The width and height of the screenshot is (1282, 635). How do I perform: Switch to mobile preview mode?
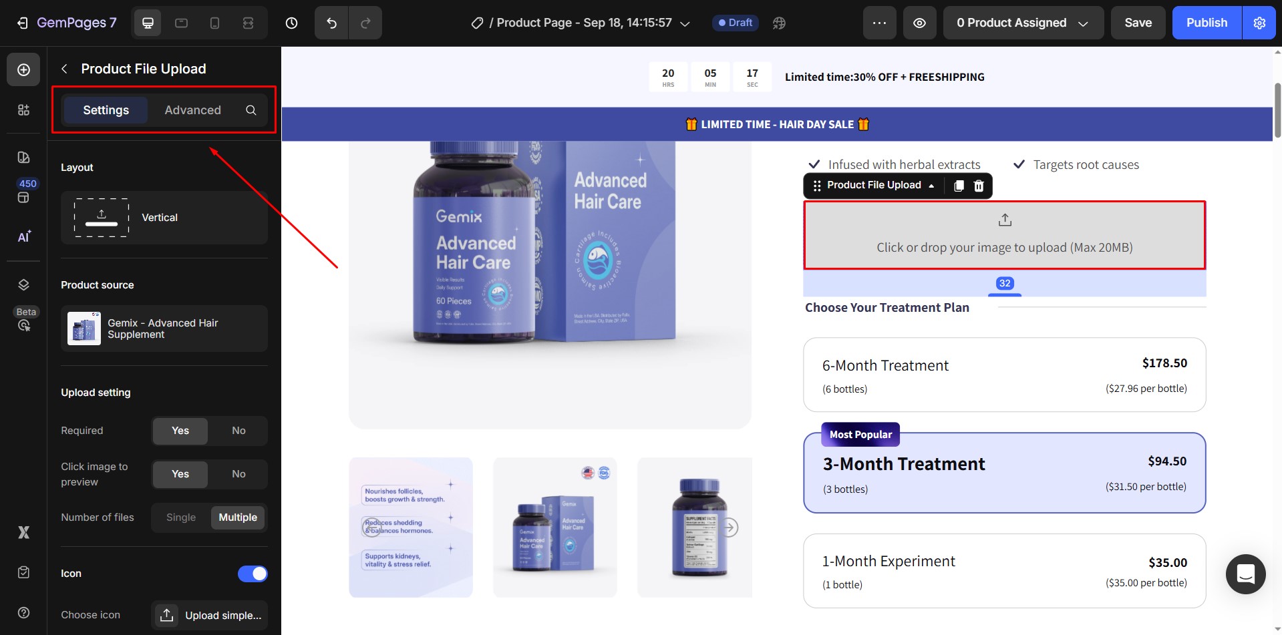coord(214,22)
